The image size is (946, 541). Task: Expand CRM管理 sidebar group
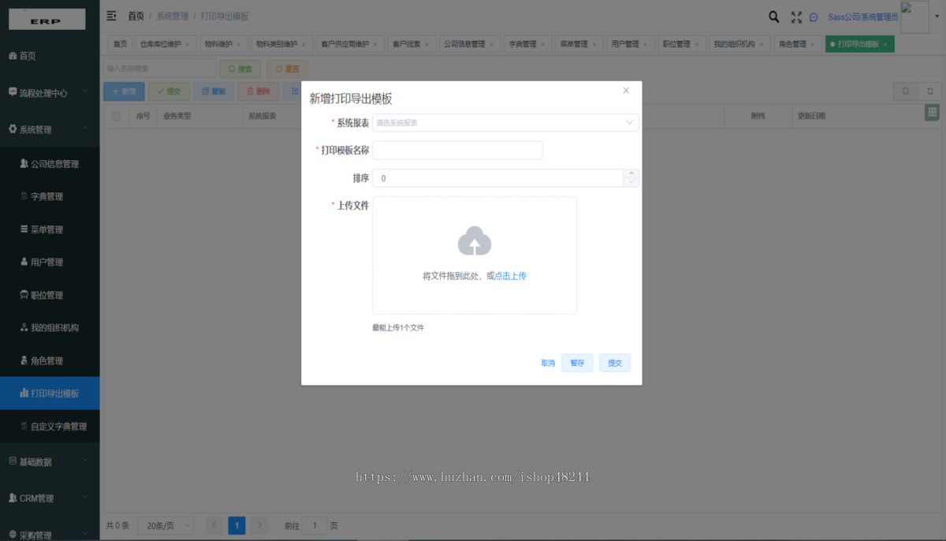(50, 498)
